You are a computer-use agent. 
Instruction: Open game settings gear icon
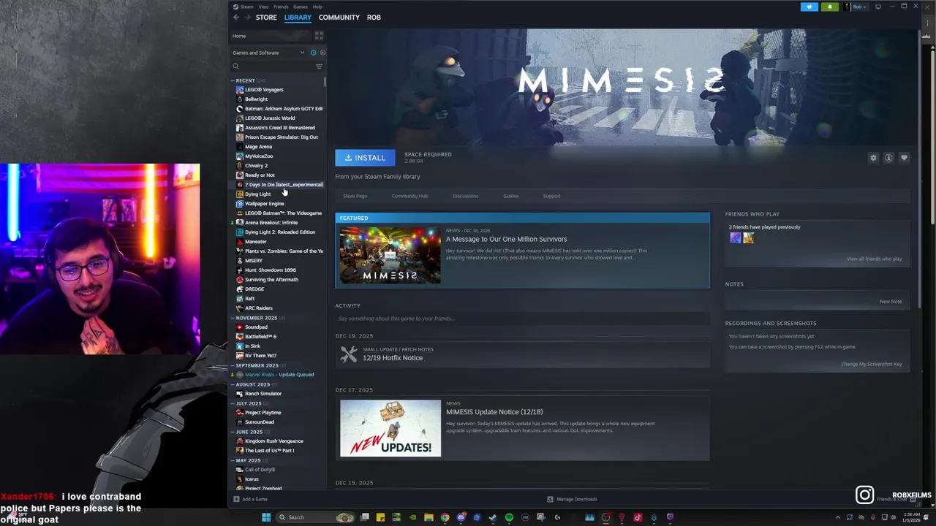point(873,158)
